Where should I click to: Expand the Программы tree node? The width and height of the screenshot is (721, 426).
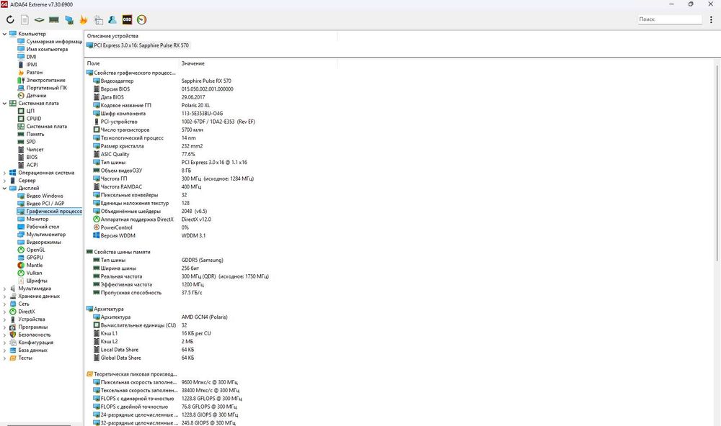point(4,327)
